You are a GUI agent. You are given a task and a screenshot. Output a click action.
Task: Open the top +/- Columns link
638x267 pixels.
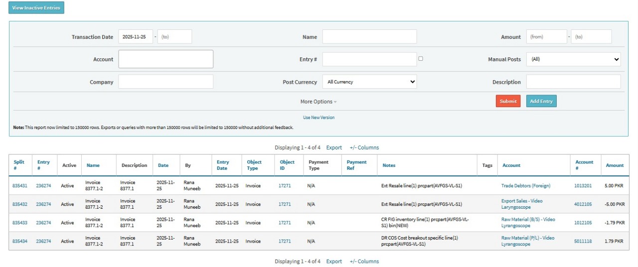pyautogui.click(x=364, y=147)
